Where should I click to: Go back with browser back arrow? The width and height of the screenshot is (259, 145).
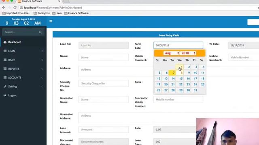coord(4,8)
